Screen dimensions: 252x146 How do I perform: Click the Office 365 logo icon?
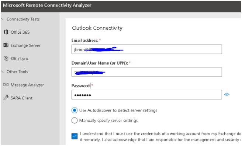(6, 32)
